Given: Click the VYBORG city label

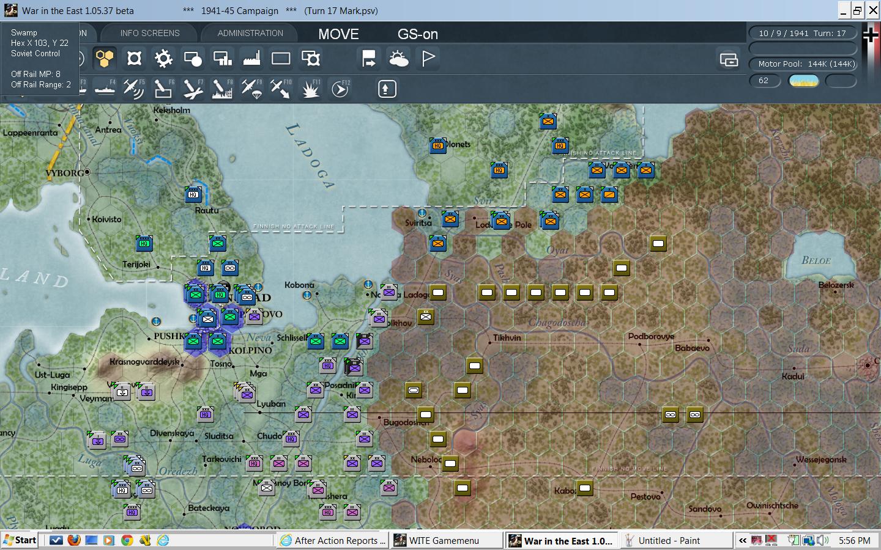Looking at the screenshot, I should click(x=65, y=173).
